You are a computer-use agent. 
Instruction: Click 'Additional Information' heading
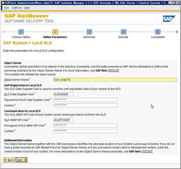coord(18,140)
